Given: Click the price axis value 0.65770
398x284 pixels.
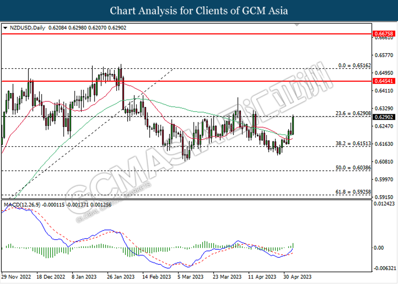Looking at the screenshot, I should (384, 55).
